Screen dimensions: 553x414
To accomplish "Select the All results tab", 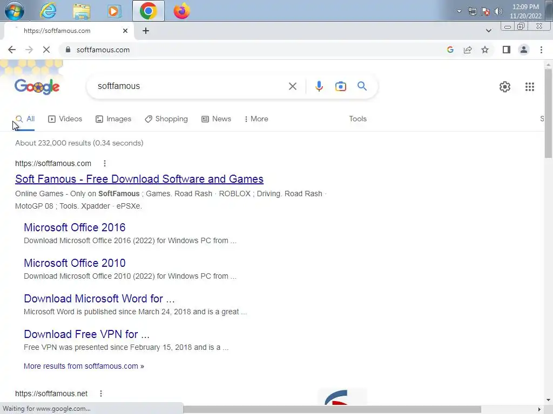I will [x=25, y=119].
